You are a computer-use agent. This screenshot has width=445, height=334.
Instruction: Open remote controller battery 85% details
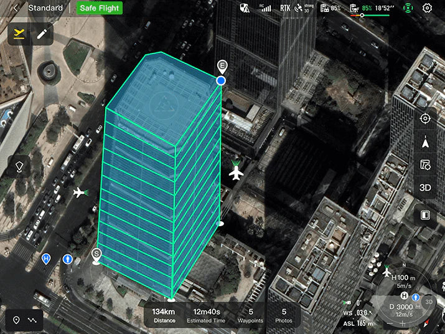tap(330, 8)
